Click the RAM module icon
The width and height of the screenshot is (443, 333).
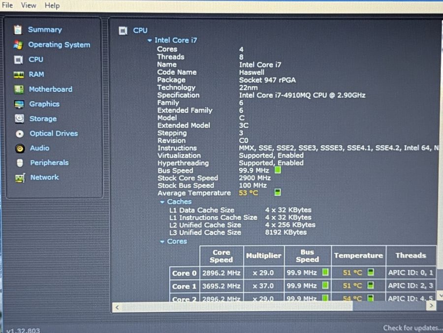[19, 75]
